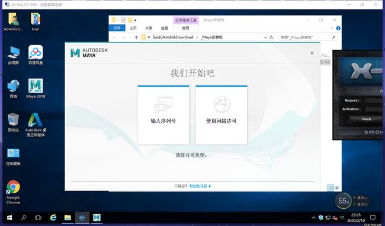Viewport: 385px width, 226px height.
Task: Switch Explorer to large icons view
Action: pyautogui.click(x=337, y=188)
